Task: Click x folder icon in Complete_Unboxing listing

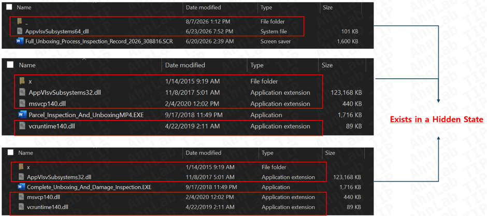Action: point(21,167)
